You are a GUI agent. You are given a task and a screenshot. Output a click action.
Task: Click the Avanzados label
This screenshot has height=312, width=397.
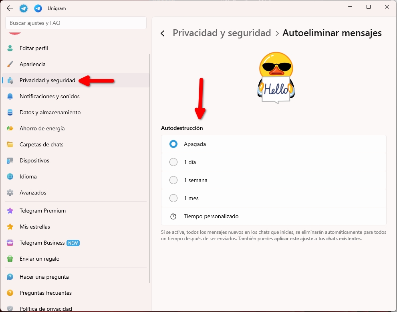33,192
